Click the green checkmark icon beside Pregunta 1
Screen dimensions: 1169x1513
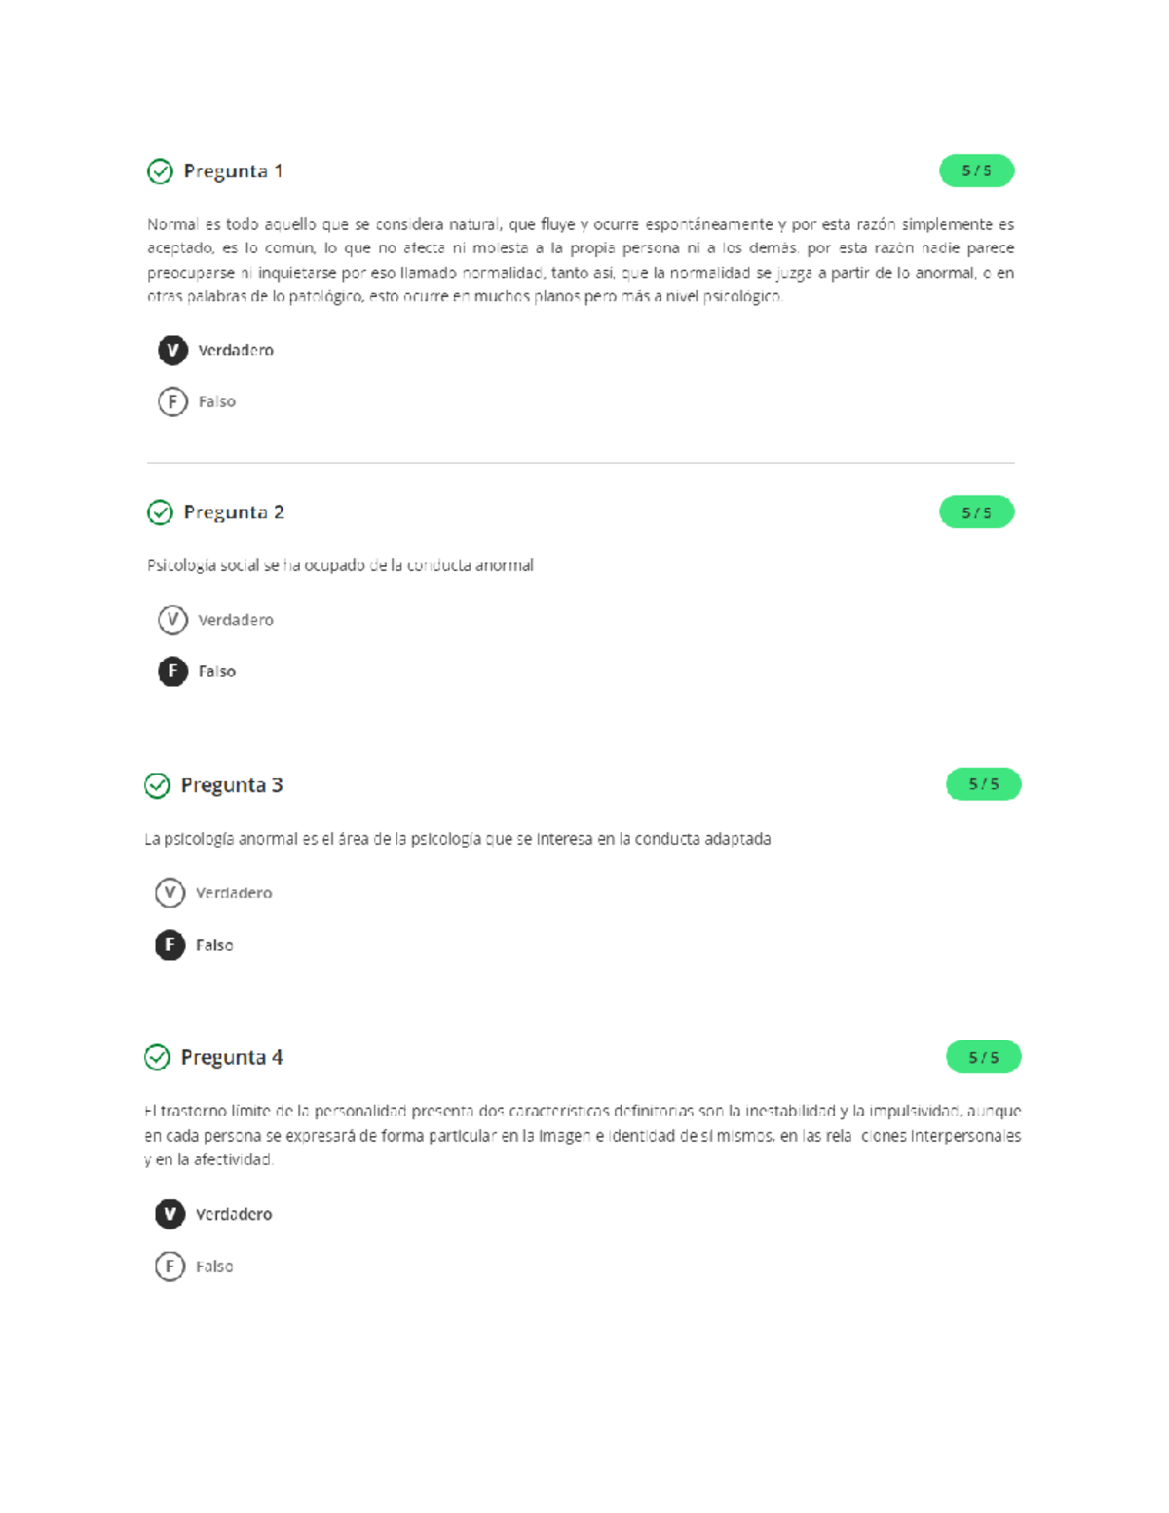tap(160, 171)
